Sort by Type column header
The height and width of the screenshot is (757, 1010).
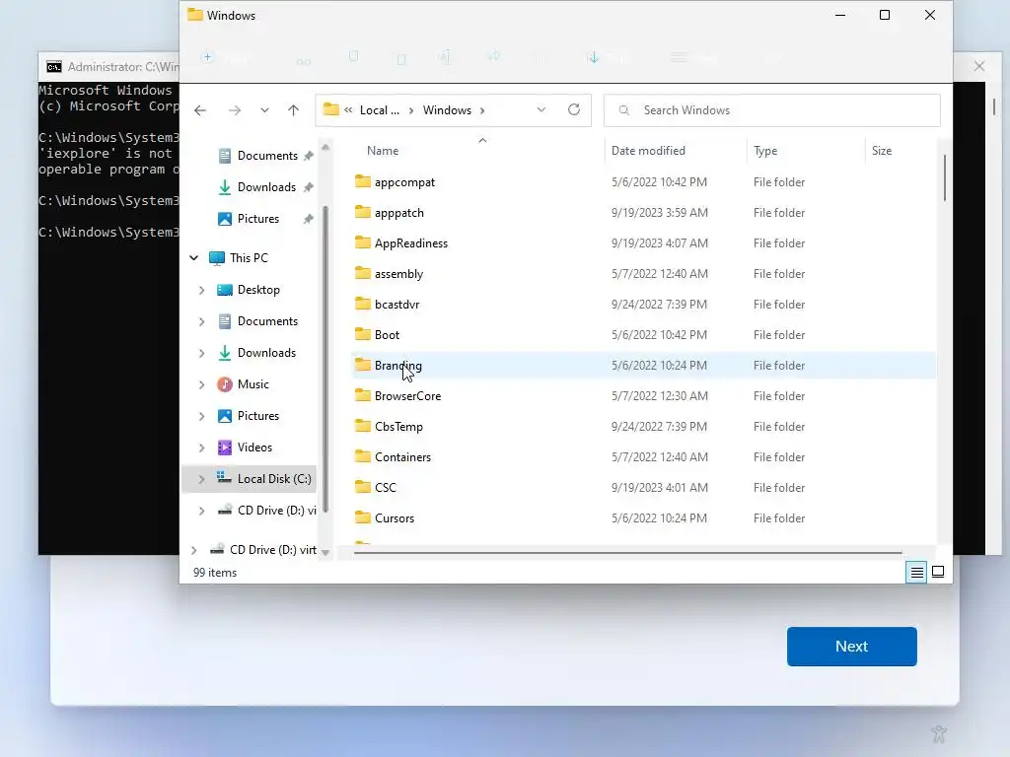pos(765,151)
